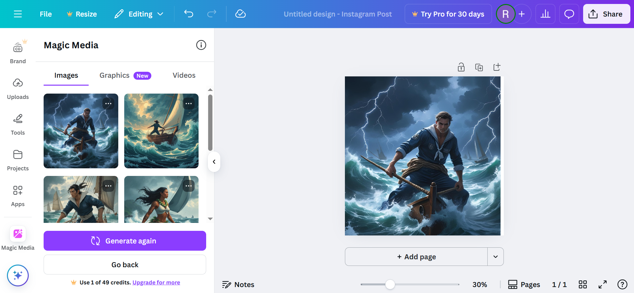Click the Share button
634x293 pixels.
(x=606, y=14)
